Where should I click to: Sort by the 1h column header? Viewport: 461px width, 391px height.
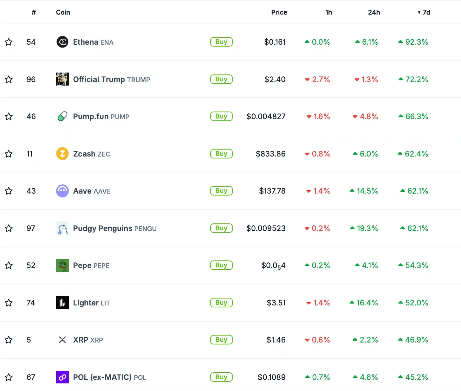pyautogui.click(x=329, y=12)
